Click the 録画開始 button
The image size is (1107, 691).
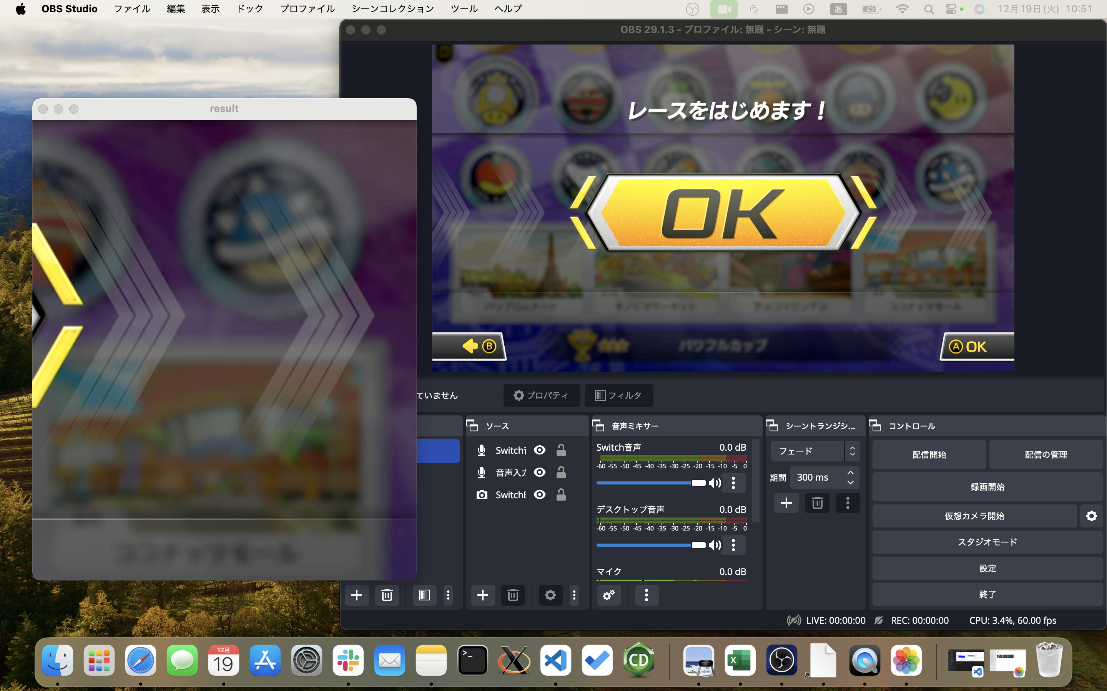(987, 487)
